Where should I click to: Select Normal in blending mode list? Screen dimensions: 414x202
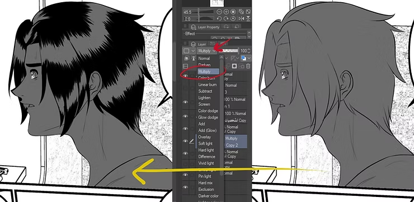(204, 59)
